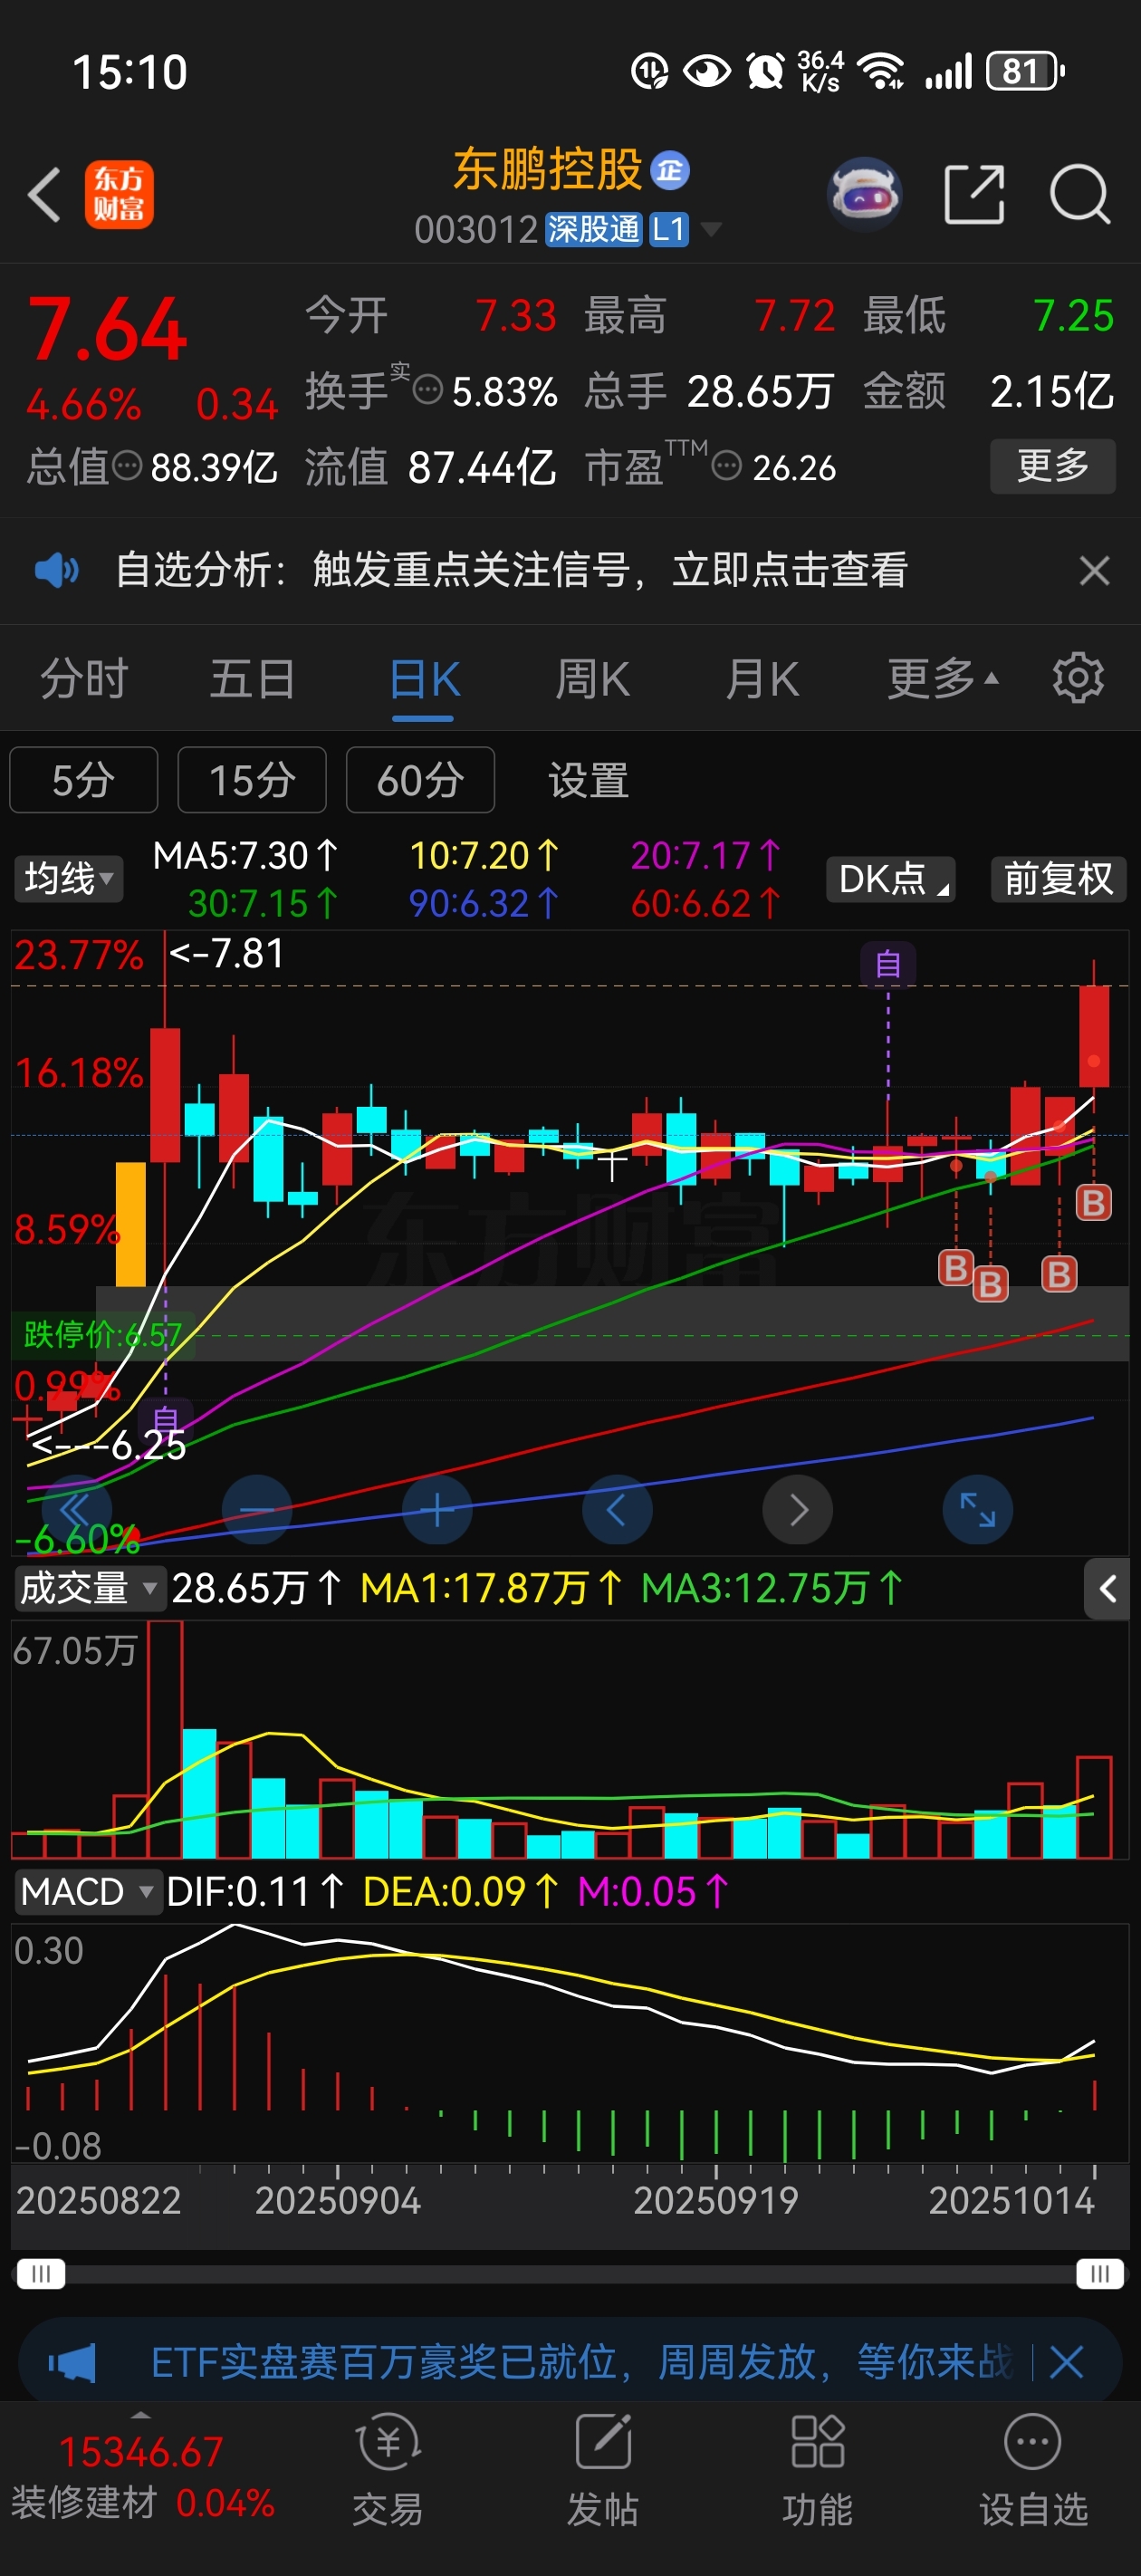Select the 日K tab
This screenshot has width=1141, height=2576.
pyautogui.click(x=424, y=680)
